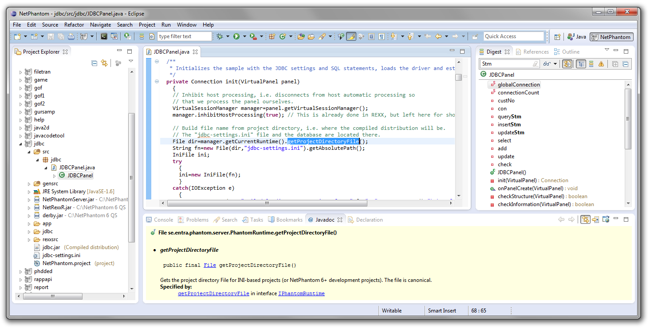Click the New Java Package icon
Image resolution: width=650 pixels, height=328 pixels.
272,36
